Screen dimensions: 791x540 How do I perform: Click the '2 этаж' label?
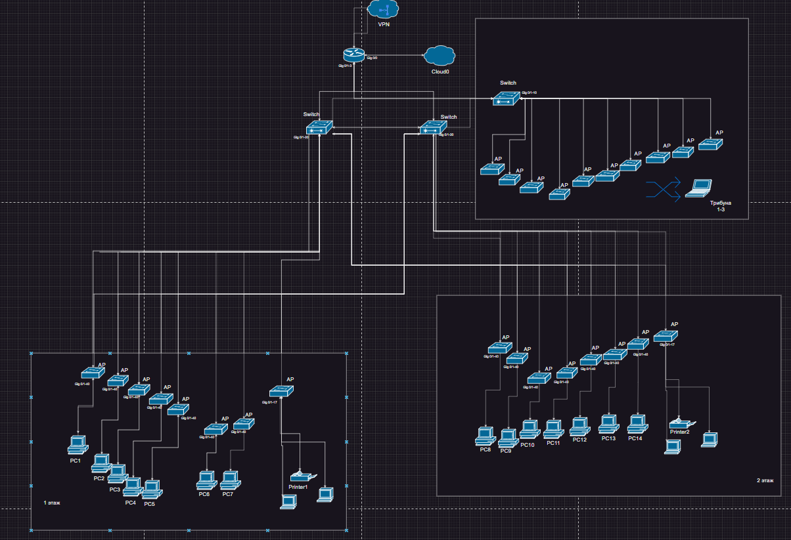point(765,481)
